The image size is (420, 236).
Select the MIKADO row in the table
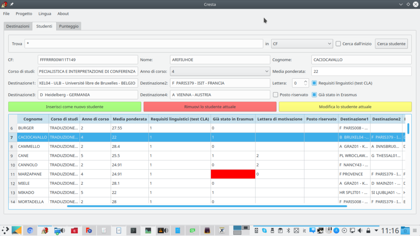tap(206, 193)
